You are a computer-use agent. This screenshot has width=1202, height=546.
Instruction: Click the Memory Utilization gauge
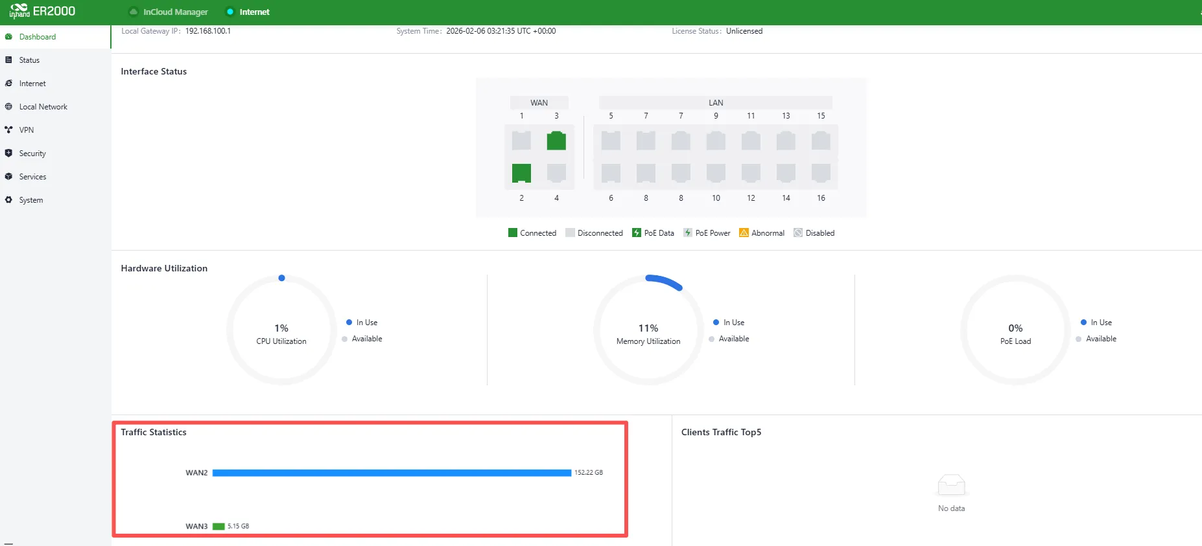648,330
